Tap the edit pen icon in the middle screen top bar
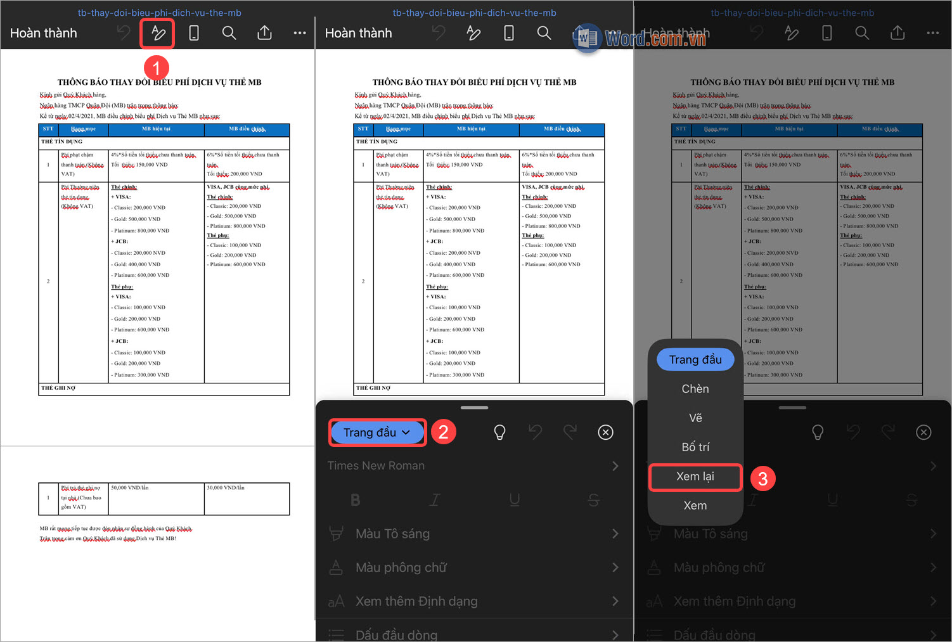Screen dimensions: 952x642 pyautogui.click(x=473, y=33)
